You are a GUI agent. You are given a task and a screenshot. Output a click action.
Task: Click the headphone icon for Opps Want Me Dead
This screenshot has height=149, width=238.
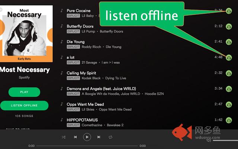click(229, 105)
